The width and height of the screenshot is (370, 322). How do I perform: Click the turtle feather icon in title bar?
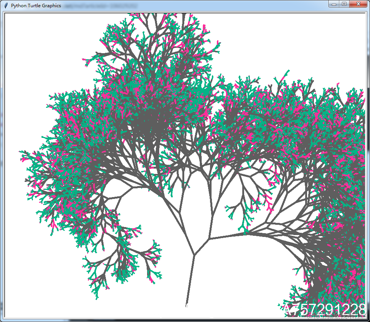6,5
